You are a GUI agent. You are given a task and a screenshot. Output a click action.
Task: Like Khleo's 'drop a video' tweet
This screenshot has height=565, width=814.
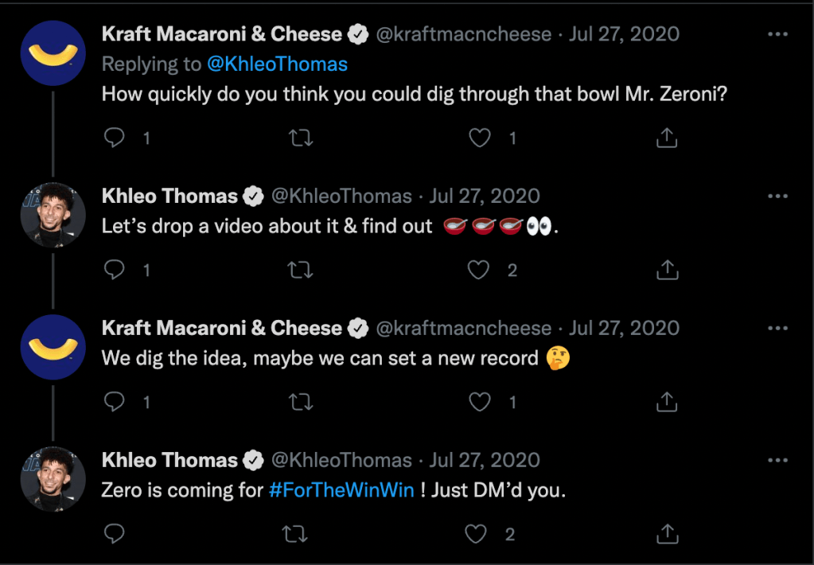coord(478,271)
